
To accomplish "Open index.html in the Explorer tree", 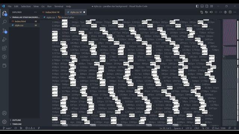I will pyautogui.click(x=24, y=22).
